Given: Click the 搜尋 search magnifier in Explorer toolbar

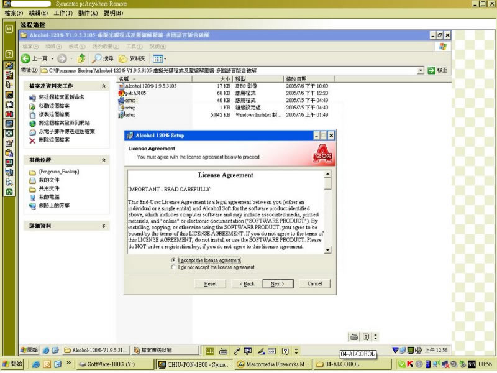Looking at the screenshot, I should [103, 58].
